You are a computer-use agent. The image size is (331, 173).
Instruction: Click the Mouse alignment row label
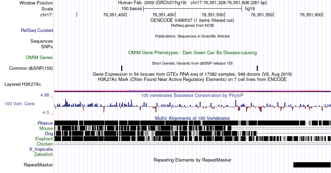[x=46, y=129]
